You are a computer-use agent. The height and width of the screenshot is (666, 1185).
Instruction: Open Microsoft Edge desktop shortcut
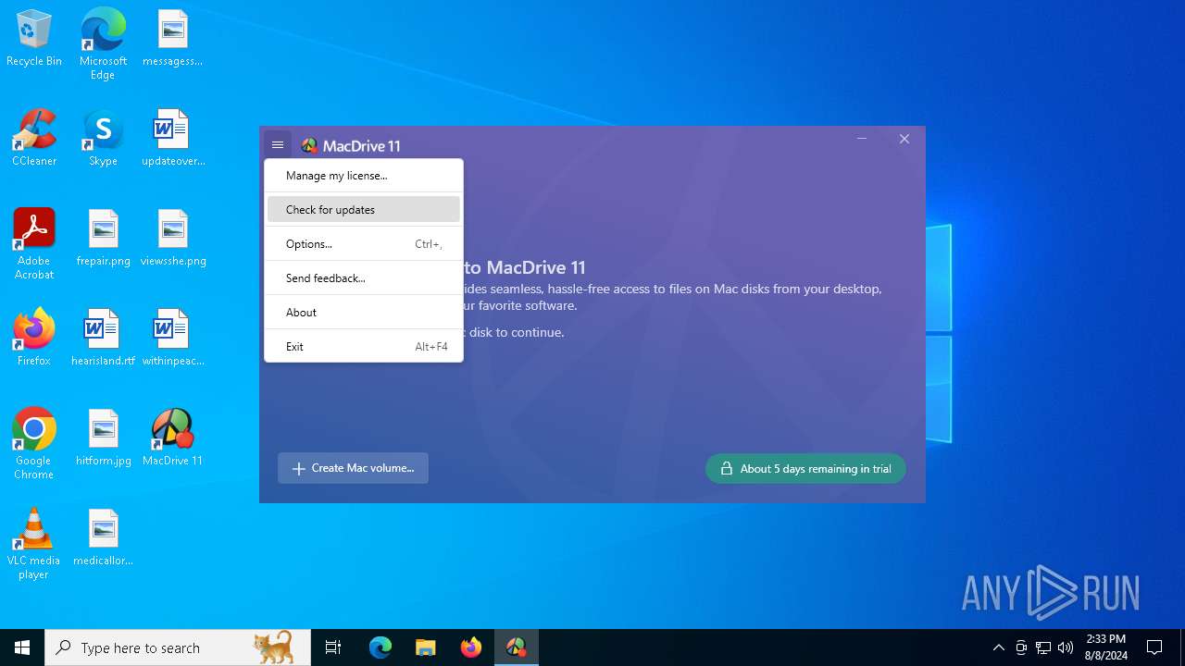(103, 43)
